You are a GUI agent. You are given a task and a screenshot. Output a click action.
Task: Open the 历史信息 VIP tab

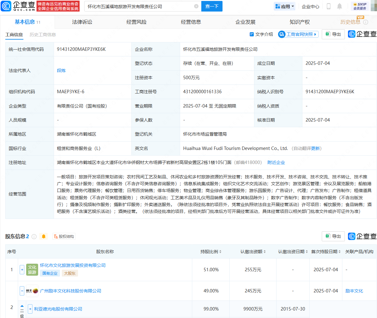[x=350, y=22]
